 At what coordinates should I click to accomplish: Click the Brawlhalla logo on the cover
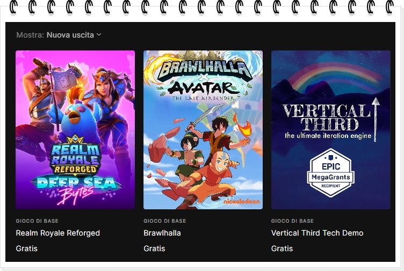point(203,69)
